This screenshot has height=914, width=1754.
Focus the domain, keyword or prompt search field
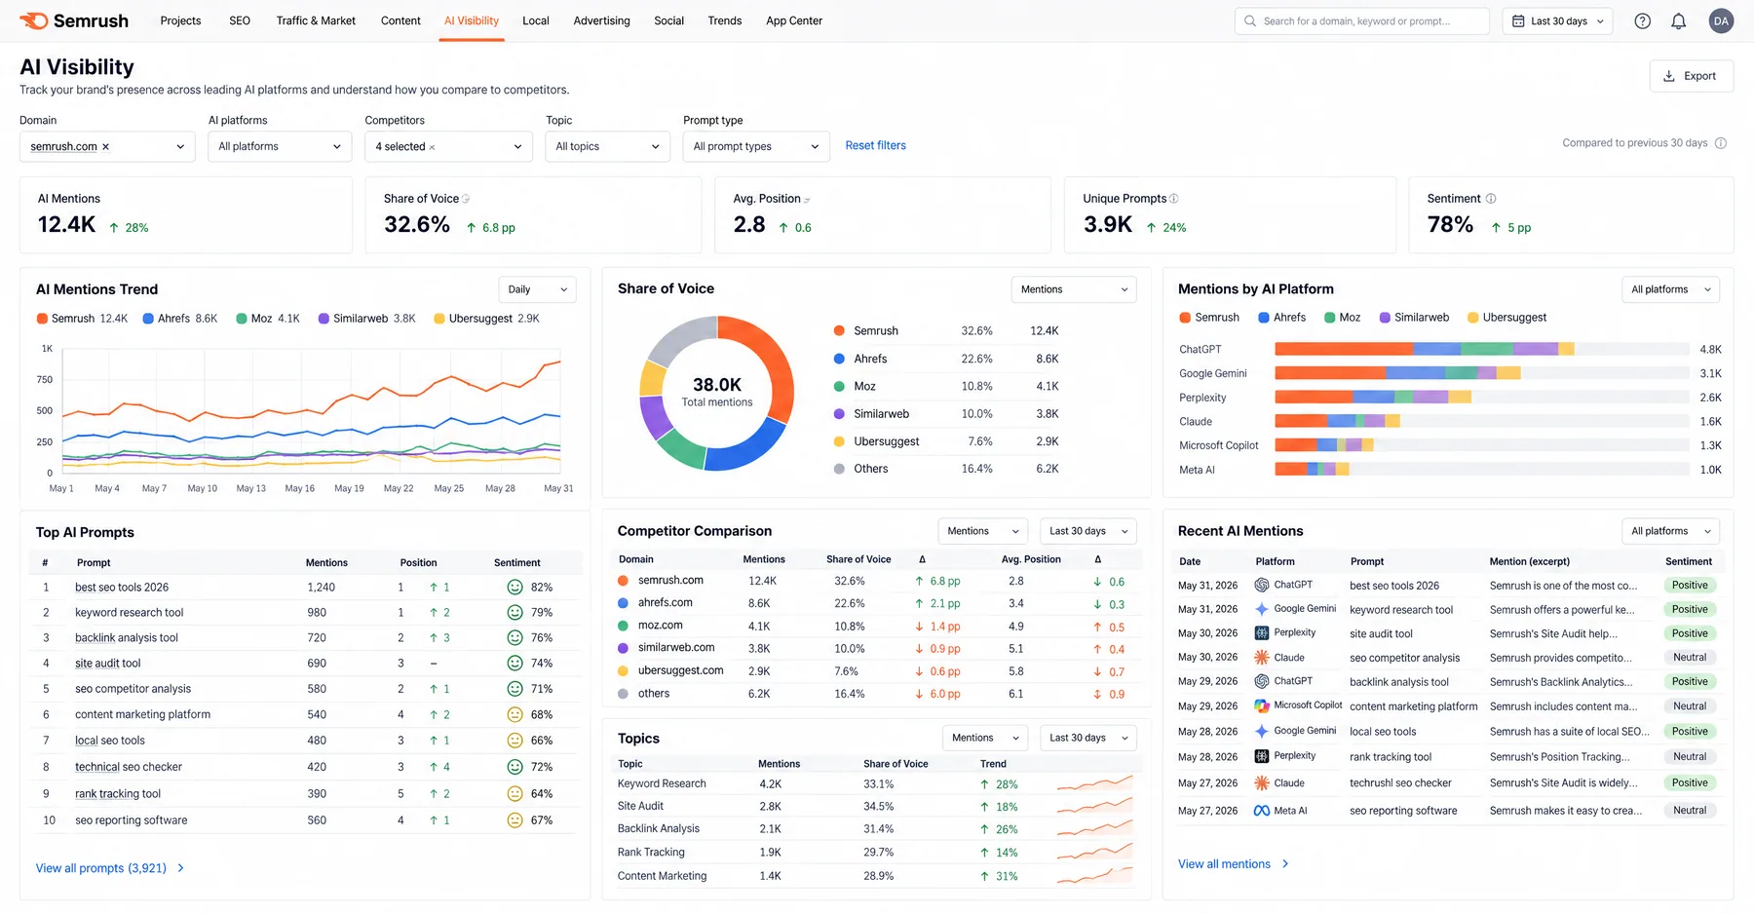click(1362, 20)
